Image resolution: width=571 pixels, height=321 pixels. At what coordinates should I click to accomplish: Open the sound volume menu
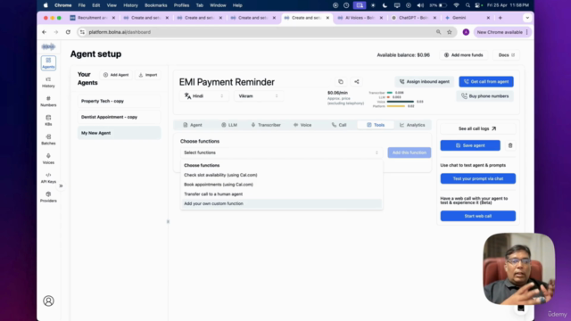(420, 5)
